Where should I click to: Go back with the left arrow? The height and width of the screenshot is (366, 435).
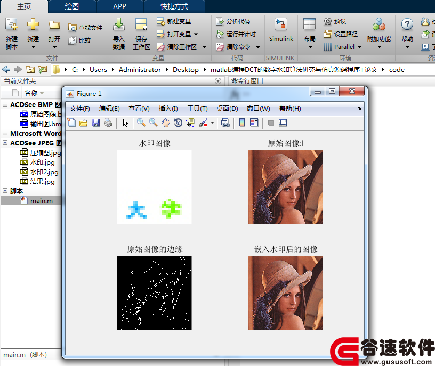[6, 69]
